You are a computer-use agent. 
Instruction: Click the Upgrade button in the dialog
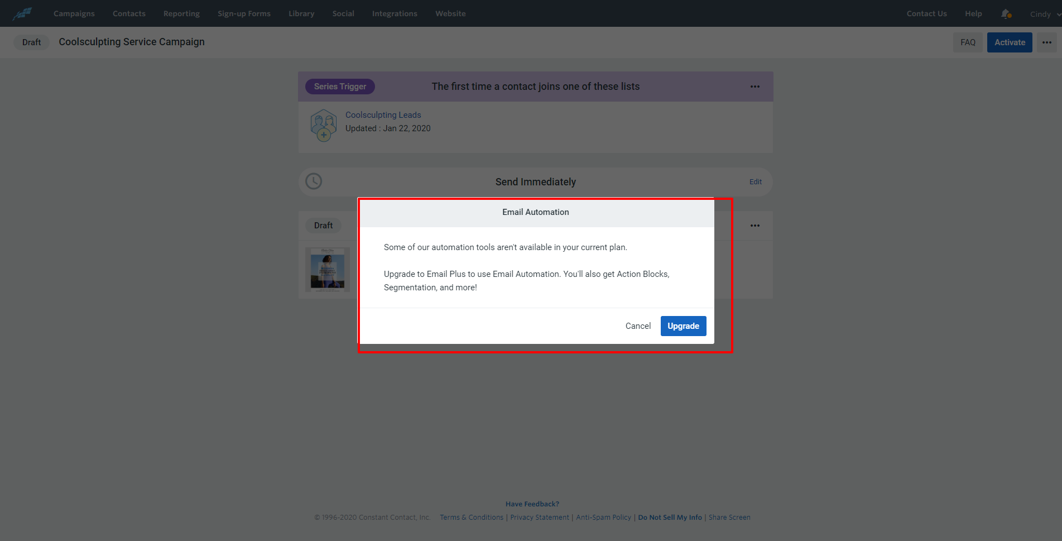point(683,326)
